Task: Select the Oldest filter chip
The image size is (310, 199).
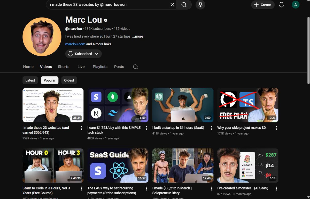Action: coord(69,80)
